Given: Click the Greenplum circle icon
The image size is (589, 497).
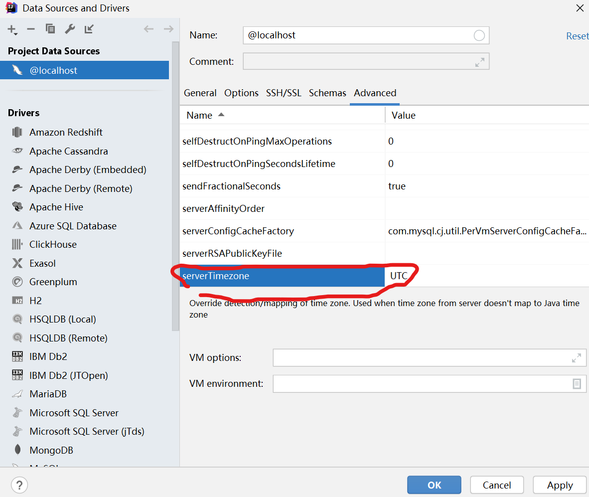Looking at the screenshot, I should pyautogui.click(x=17, y=281).
